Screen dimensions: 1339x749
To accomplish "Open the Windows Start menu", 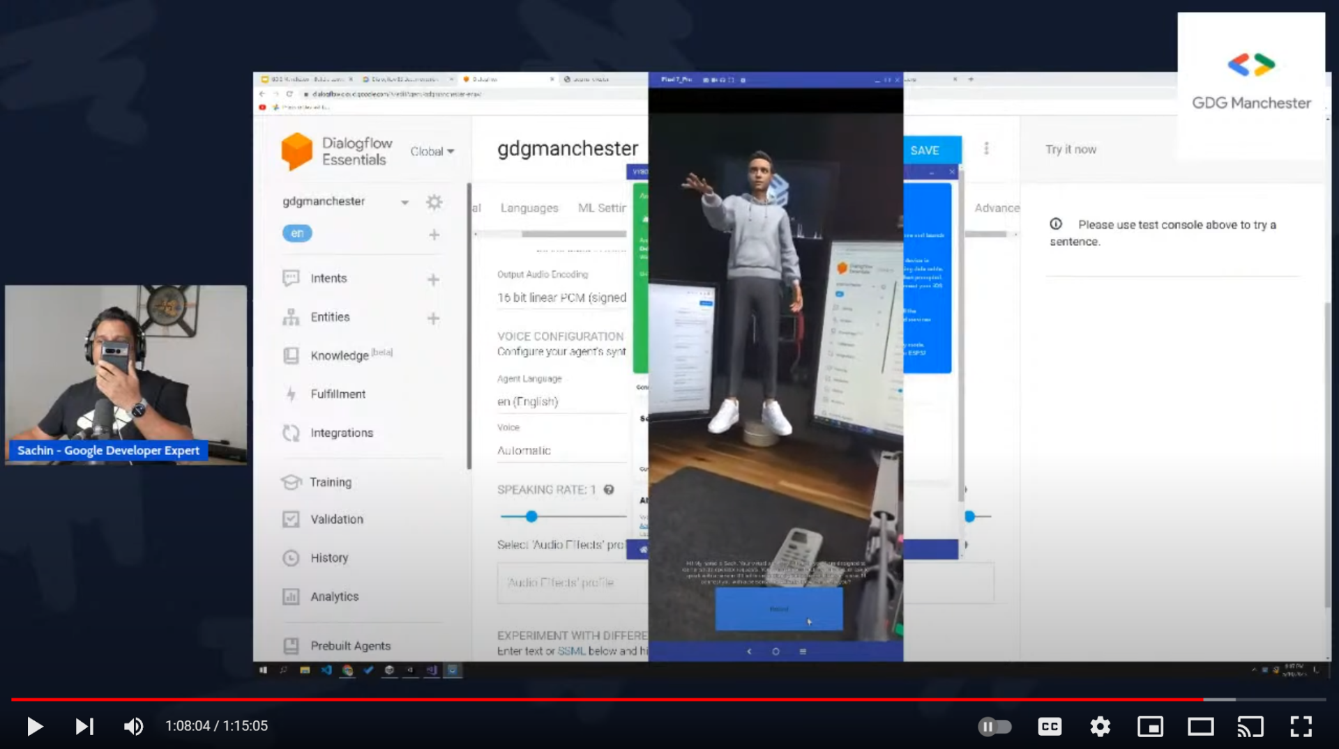I will point(263,670).
